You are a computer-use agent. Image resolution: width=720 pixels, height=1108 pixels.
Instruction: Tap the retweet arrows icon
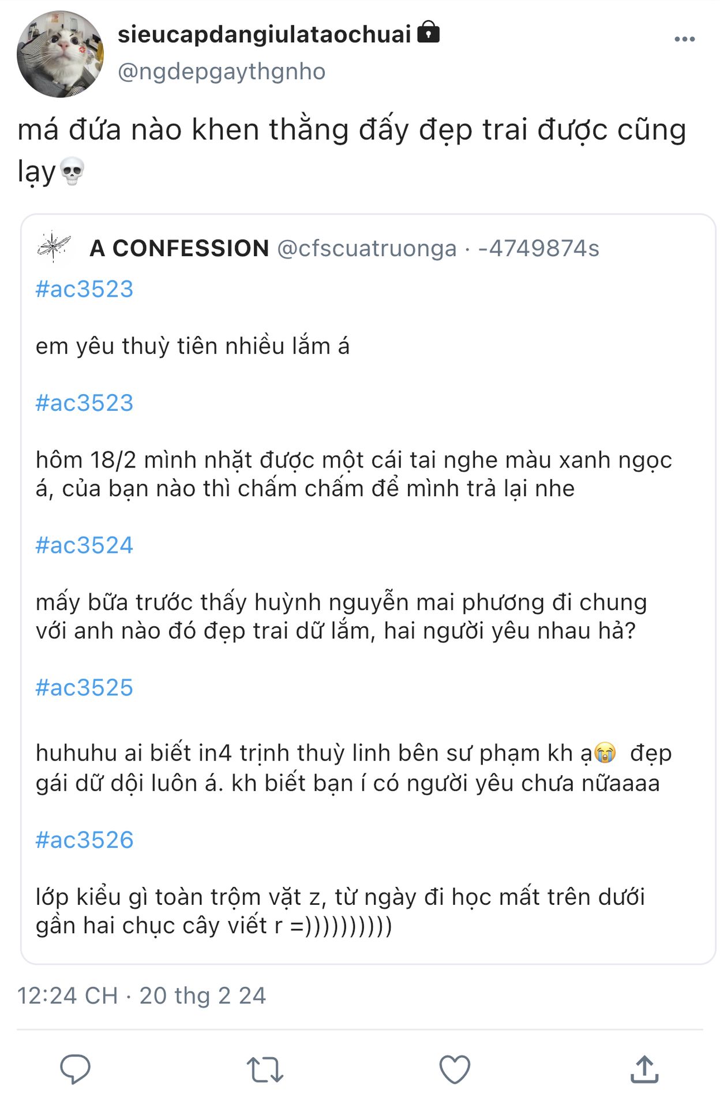[x=265, y=1069]
